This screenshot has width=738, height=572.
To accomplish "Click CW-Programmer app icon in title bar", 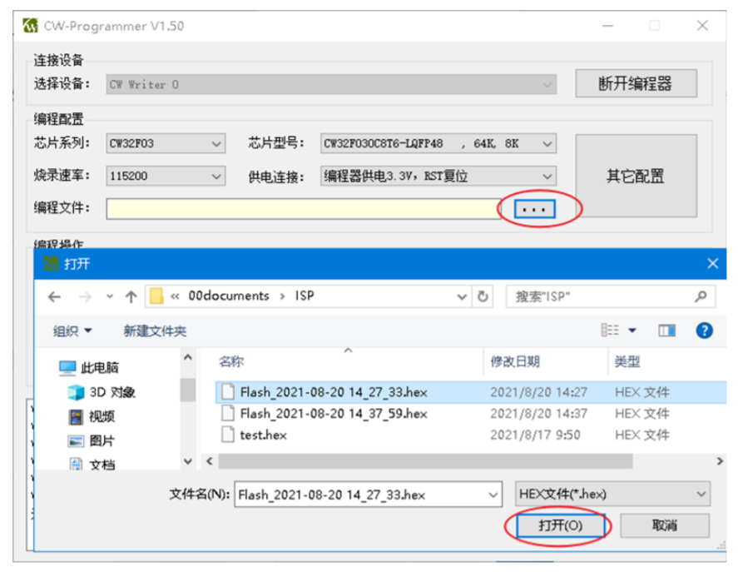I will [x=30, y=25].
